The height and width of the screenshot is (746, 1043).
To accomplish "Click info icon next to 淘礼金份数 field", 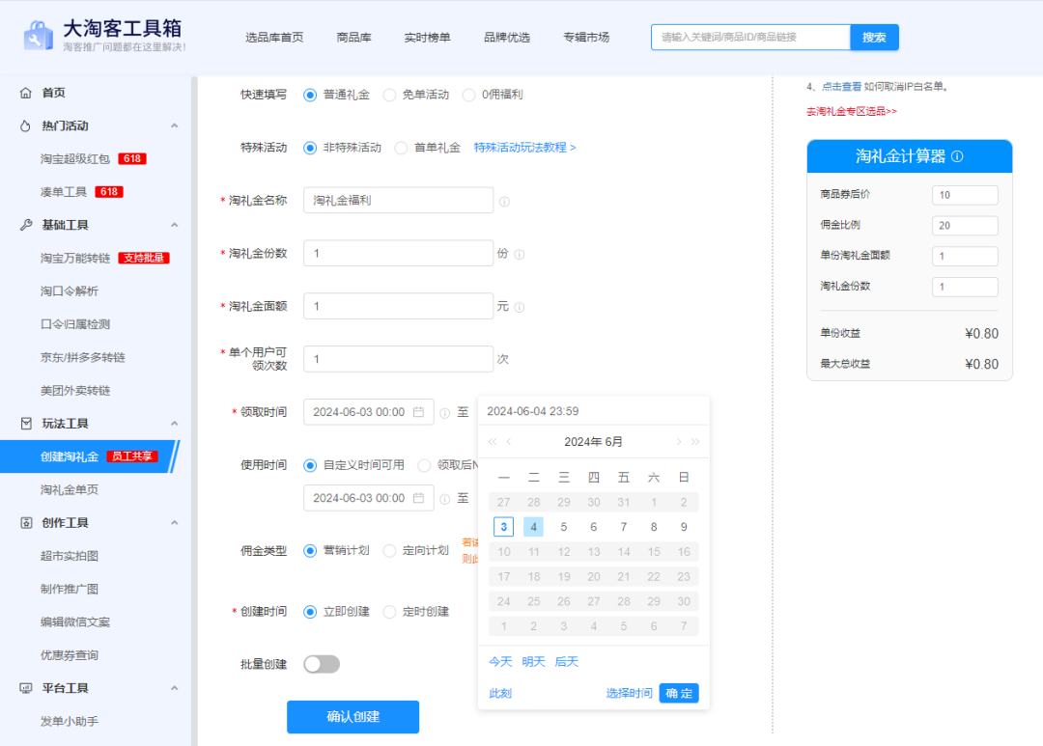I will [520, 254].
